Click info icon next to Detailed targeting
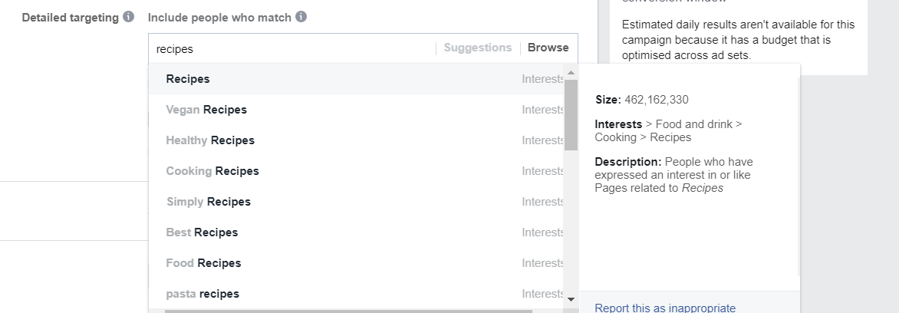 (128, 17)
